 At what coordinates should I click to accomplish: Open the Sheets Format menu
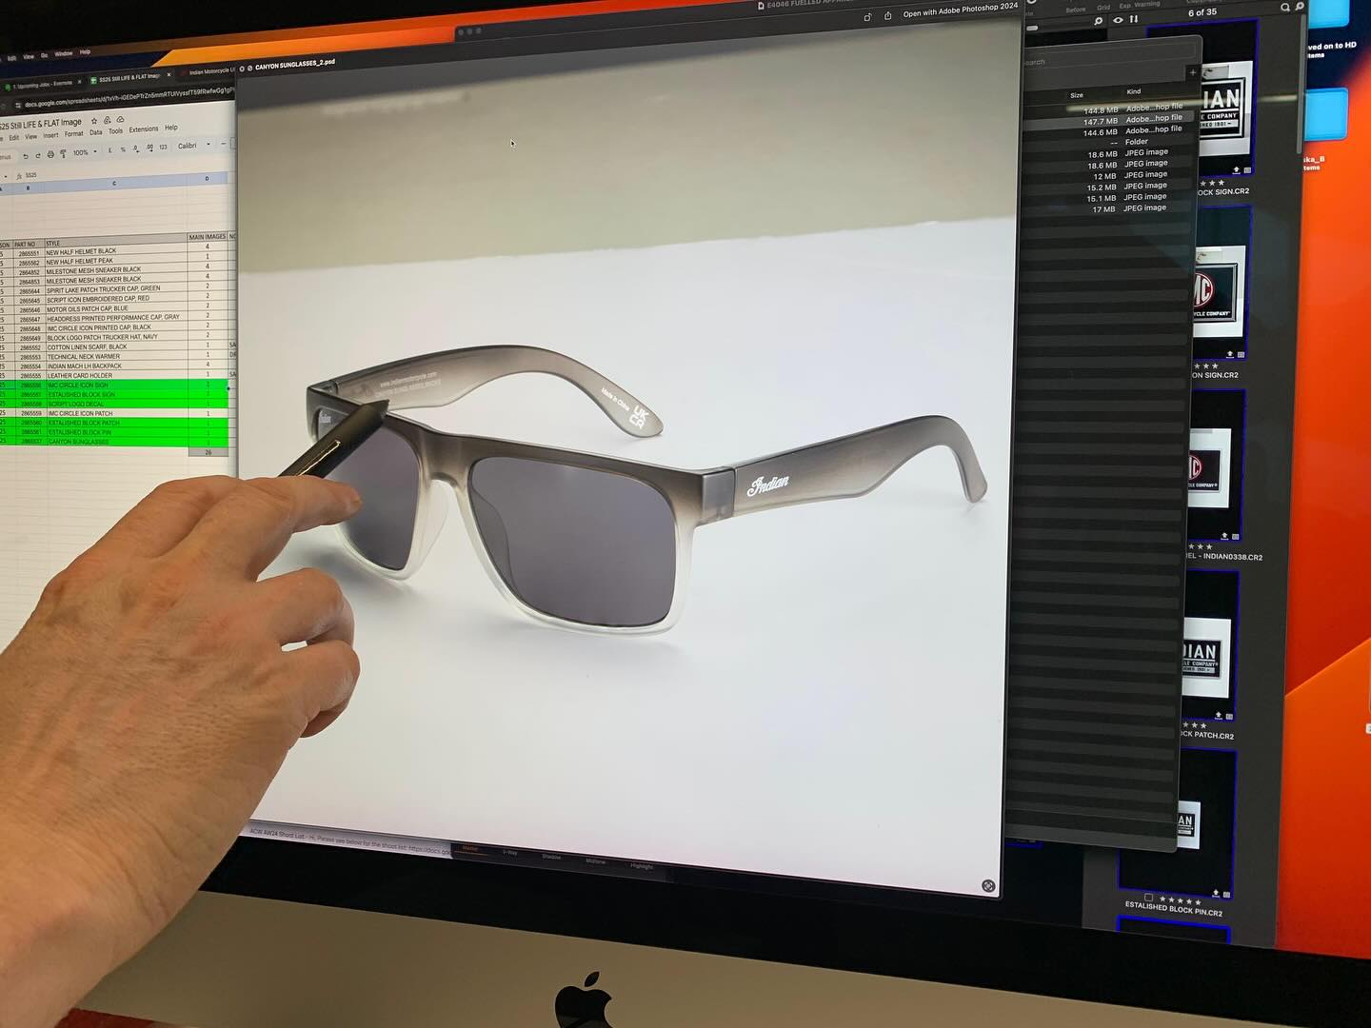(x=74, y=133)
